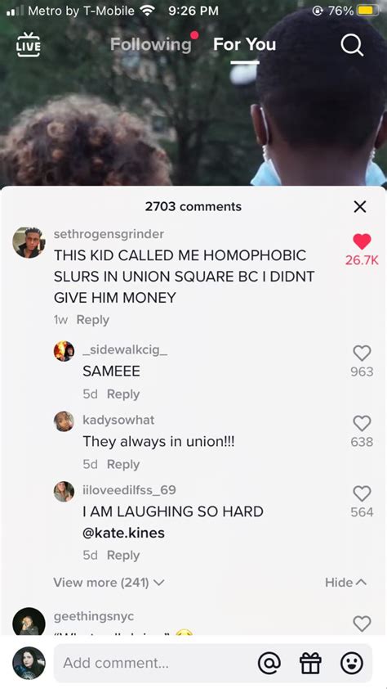The height and width of the screenshot is (689, 387).
Task: Like the SAMEEE comment heart
Action: point(362,353)
